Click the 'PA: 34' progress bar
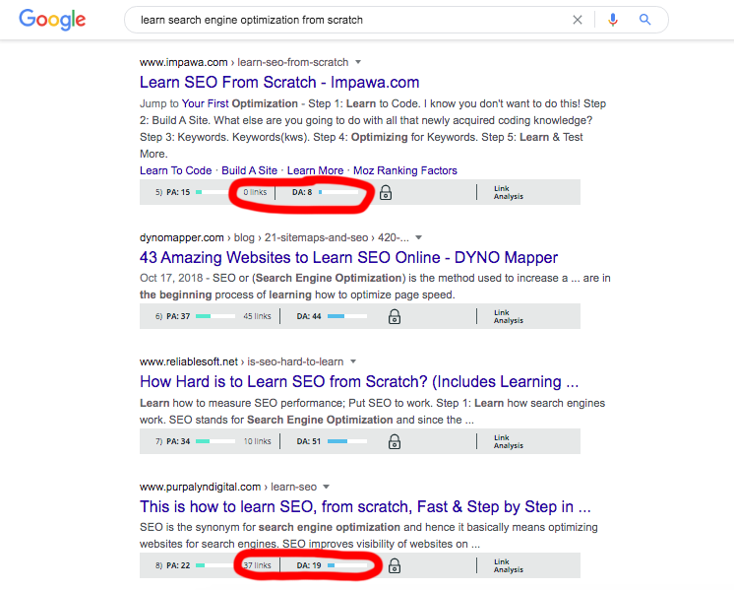 click(215, 441)
